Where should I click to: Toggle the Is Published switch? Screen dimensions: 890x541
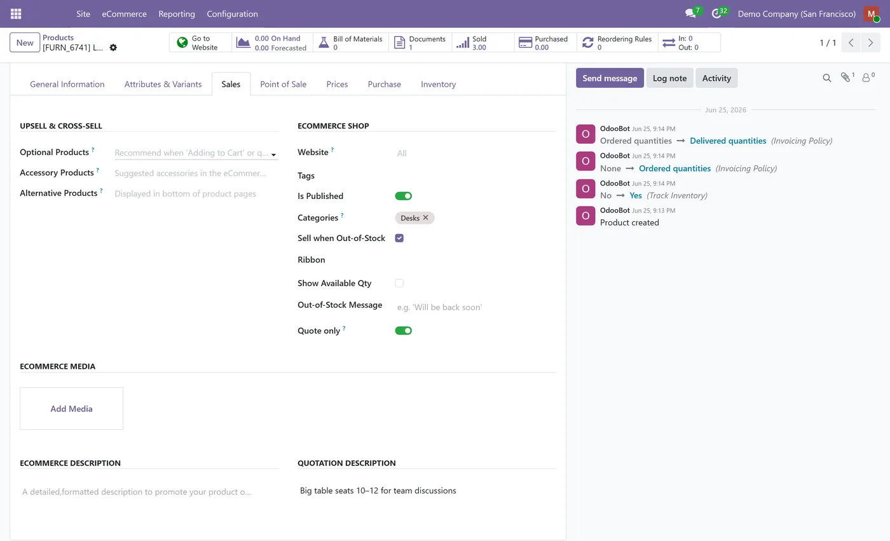404,196
